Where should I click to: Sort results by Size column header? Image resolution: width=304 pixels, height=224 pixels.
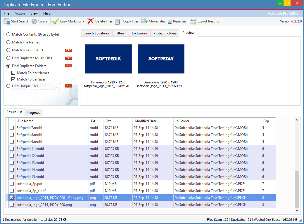118,121
